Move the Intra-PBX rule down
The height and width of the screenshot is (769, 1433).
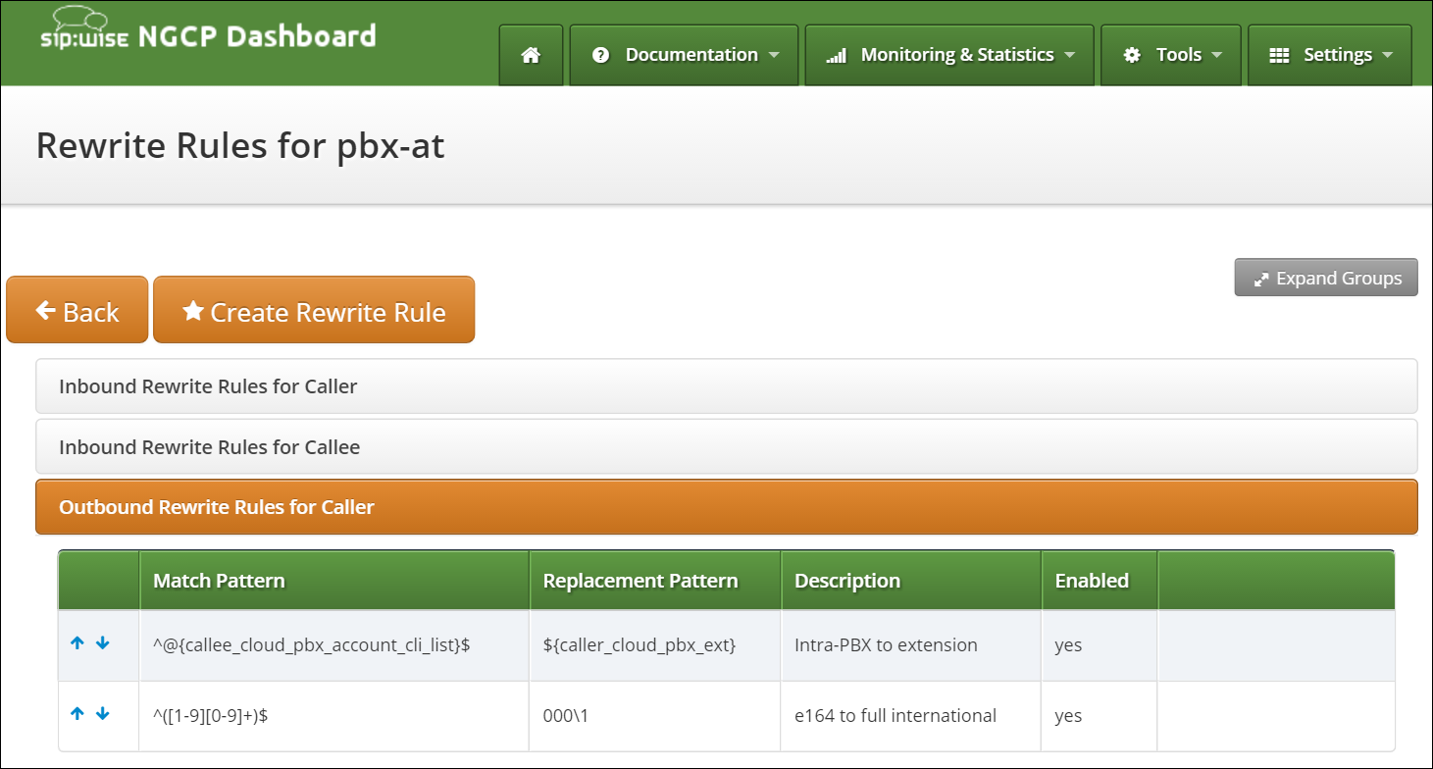(103, 643)
